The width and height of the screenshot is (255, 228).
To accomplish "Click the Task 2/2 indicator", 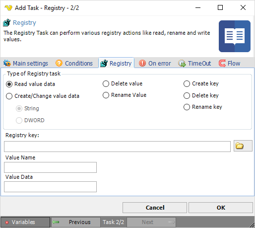I will tap(113, 222).
